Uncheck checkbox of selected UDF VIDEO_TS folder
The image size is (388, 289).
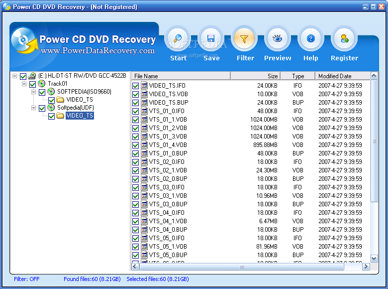51,116
